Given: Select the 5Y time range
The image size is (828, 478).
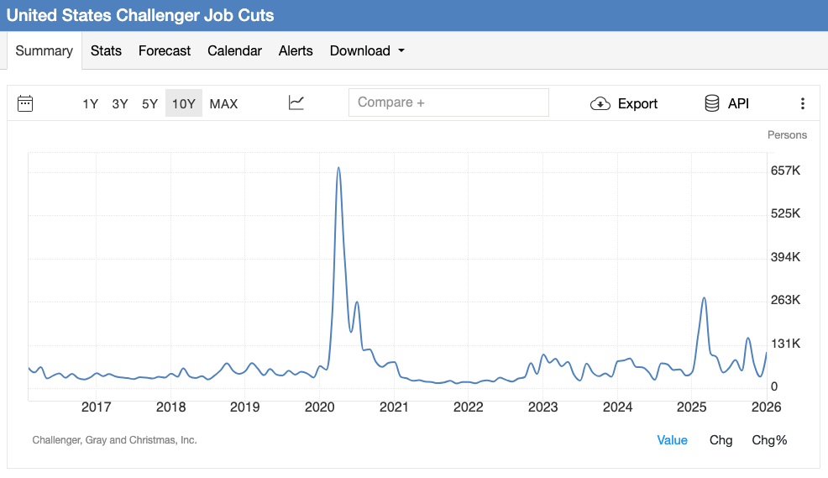Looking at the screenshot, I should (149, 104).
